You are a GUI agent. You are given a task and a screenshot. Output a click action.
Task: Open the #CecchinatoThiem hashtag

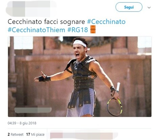(37, 30)
